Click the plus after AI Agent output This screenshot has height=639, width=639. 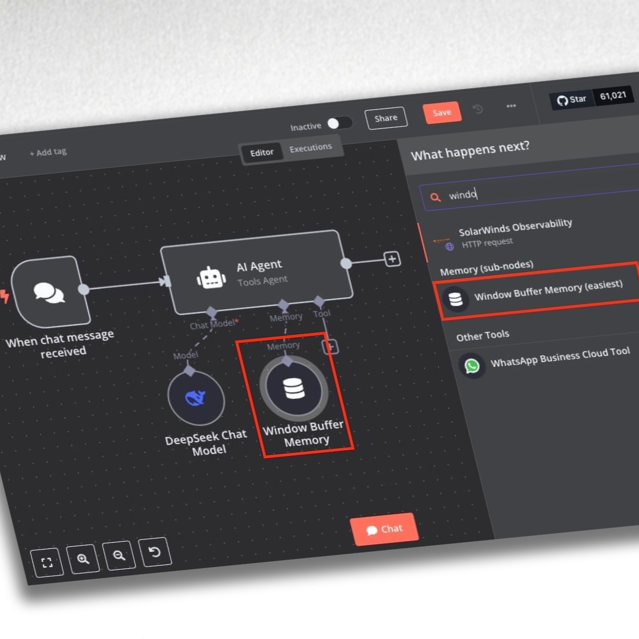click(x=392, y=259)
